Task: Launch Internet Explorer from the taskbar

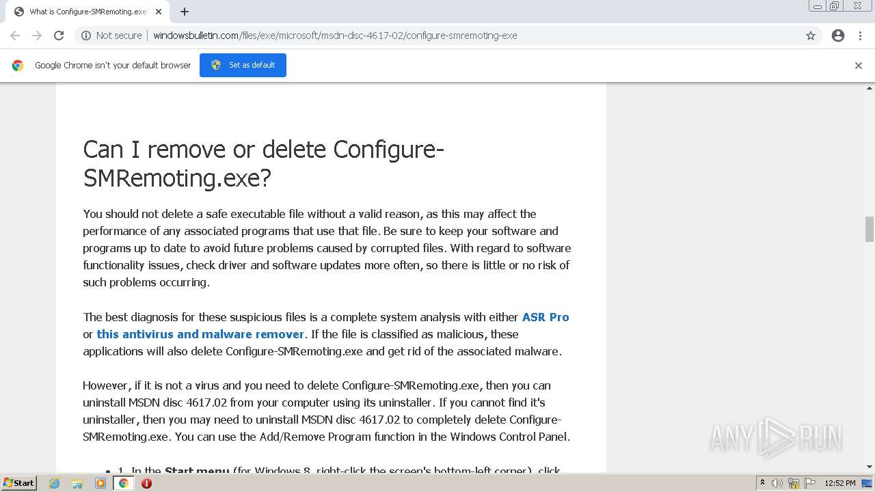Action: pos(55,483)
